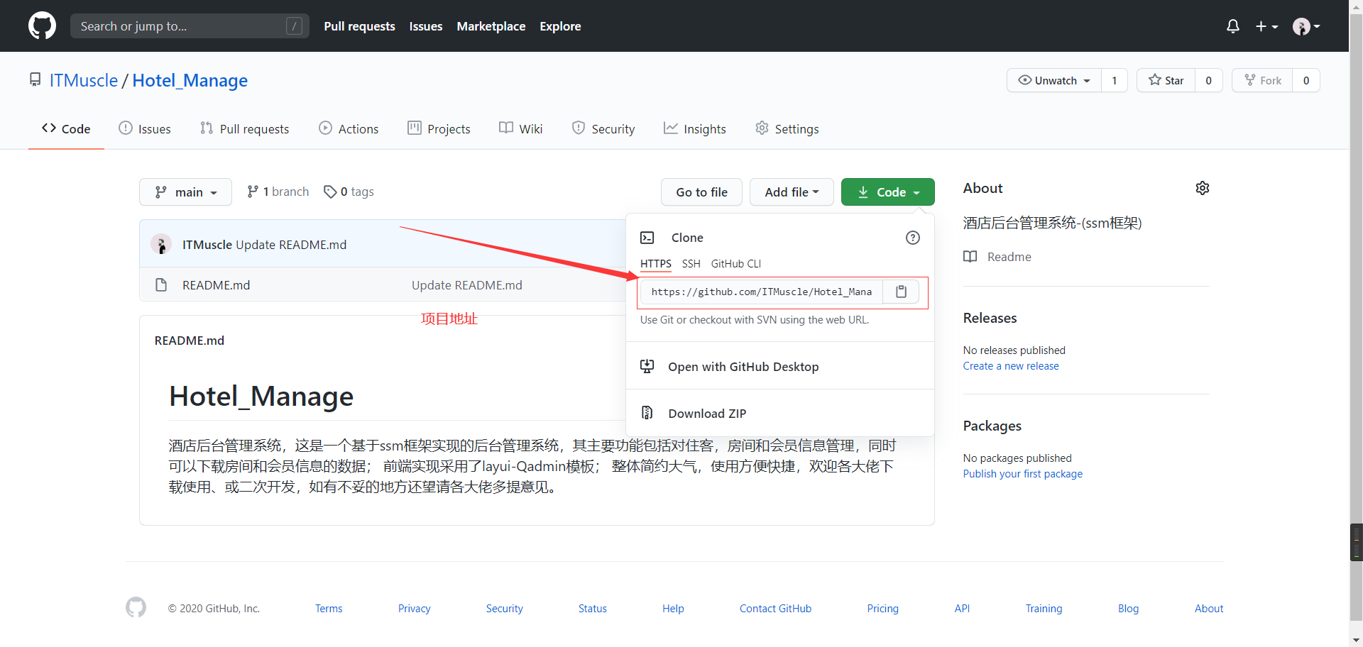Edit repository details via About gear
Viewport: 1363px width, 647px height.
(1202, 188)
